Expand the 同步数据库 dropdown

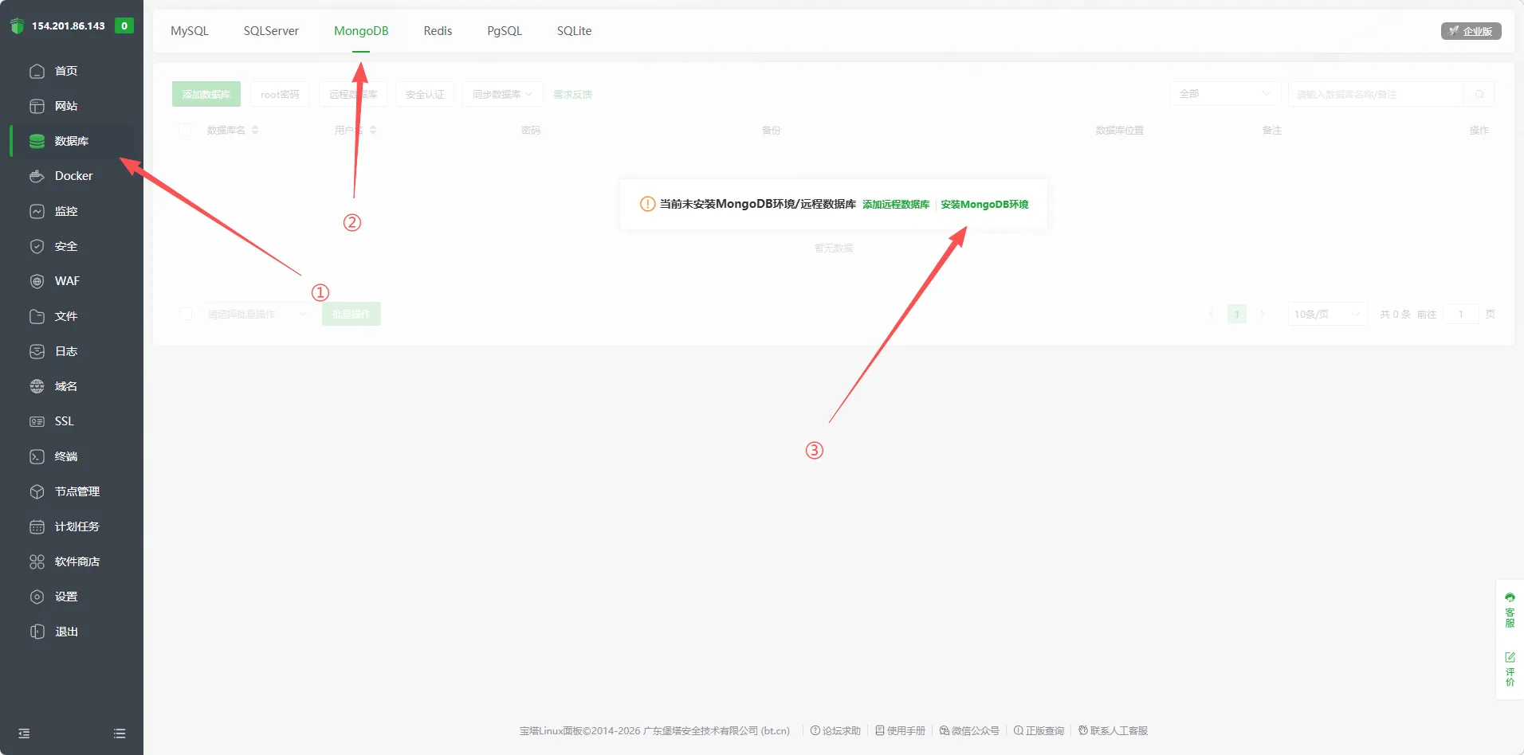click(502, 94)
